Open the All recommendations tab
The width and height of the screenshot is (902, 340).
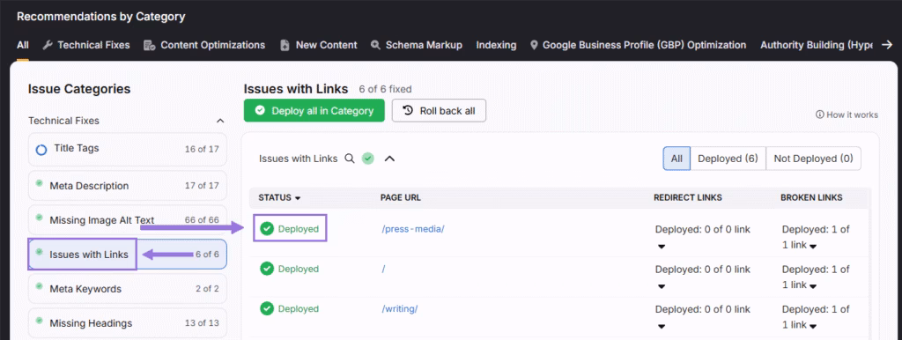coord(22,45)
